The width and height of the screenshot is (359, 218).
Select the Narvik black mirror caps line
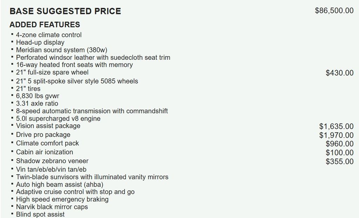[52, 207]
